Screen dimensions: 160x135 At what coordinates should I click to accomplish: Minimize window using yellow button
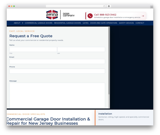[x=12, y=6]
